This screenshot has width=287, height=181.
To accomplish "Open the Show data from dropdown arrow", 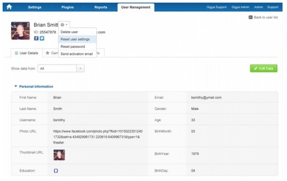I will pyautogui.click(x=80, y=68).
